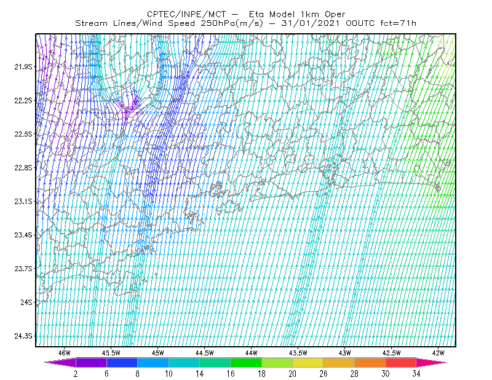This screenshot has width=492, height=380.
Task: Click the color scale value '28'
Action: point(355,374)
